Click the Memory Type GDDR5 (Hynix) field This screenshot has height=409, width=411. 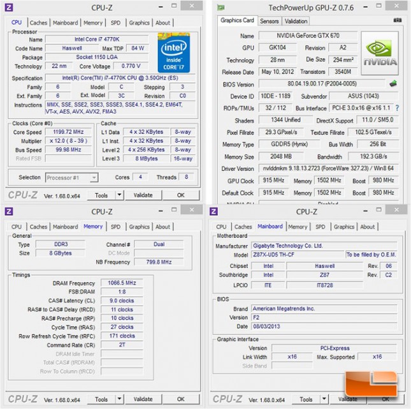pyautogui.click(x=289, y=144)
